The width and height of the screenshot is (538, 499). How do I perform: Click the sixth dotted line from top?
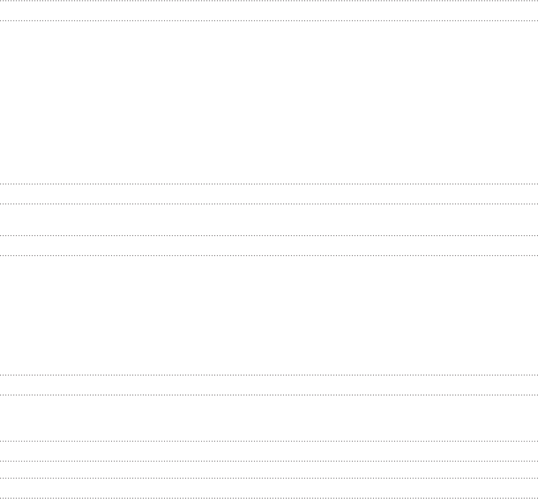coord(269,255)
